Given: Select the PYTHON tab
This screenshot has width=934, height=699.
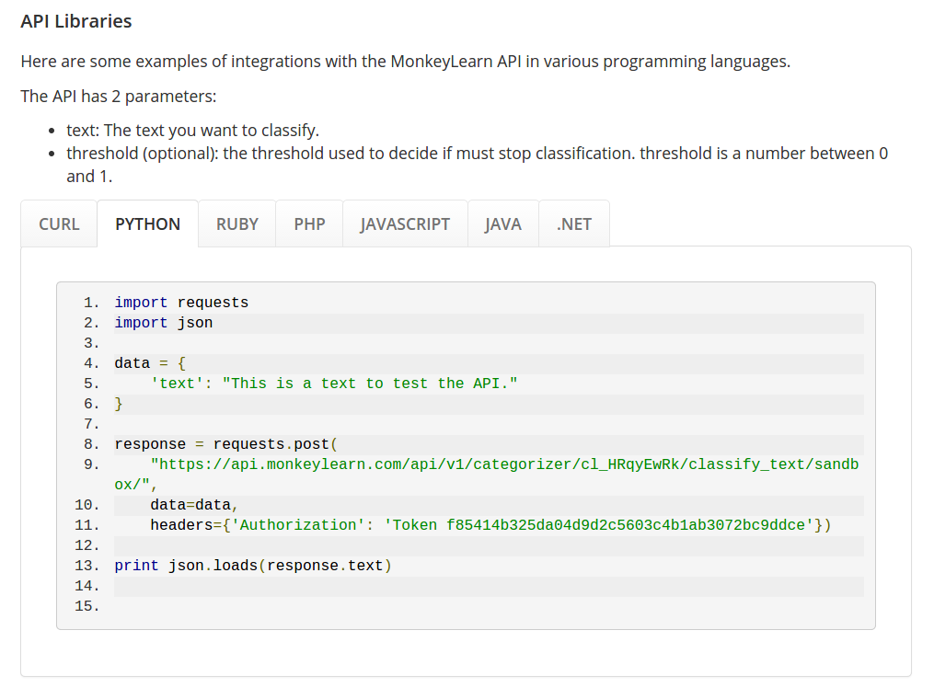Looking at the screenshot, I should (147, 224).
